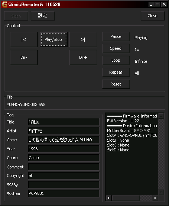Pause playback with the Pause button
The width and height of the screenshot is (169, 206).
point(116,36)
